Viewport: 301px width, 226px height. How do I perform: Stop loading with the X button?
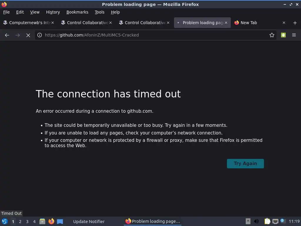[28, 35]
